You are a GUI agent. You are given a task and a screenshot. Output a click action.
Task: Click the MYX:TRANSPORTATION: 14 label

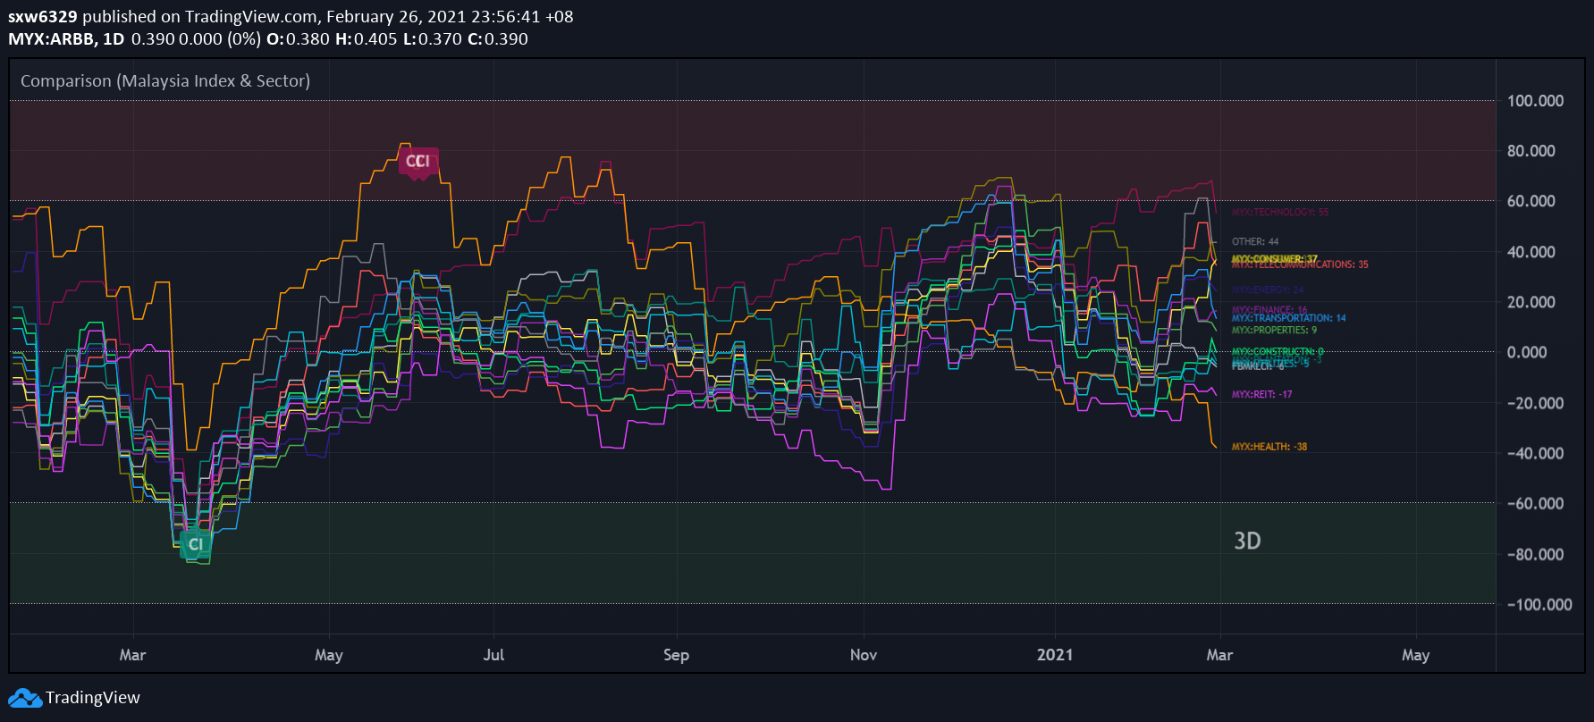pos(1289,318)
